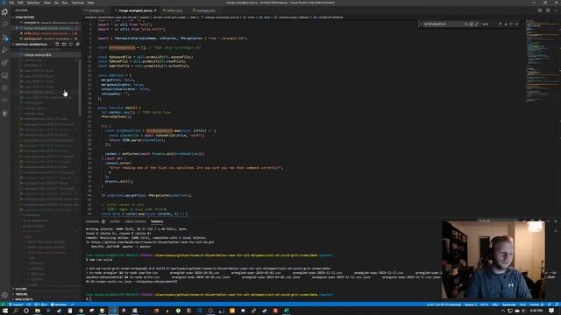Open the Windows Start menu

[x=5, y=311]
